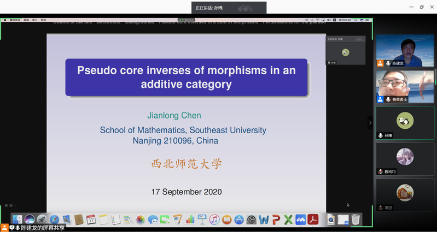Collapse the participant video side panel
The image size is (437, 232).
coord(370,123)
